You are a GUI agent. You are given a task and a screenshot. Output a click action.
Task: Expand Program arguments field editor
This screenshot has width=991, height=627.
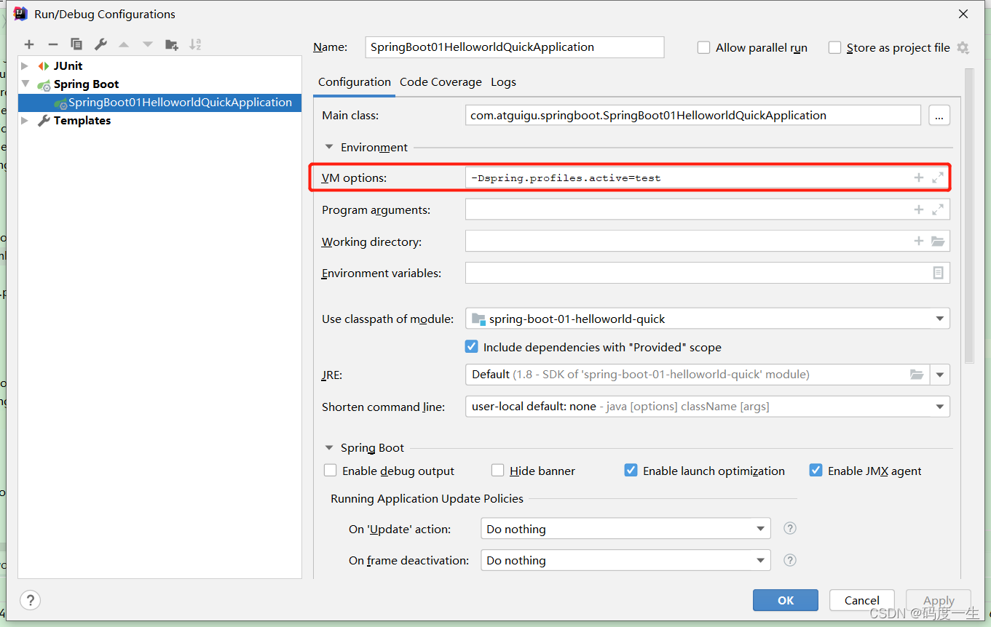[x=938, y=209]
